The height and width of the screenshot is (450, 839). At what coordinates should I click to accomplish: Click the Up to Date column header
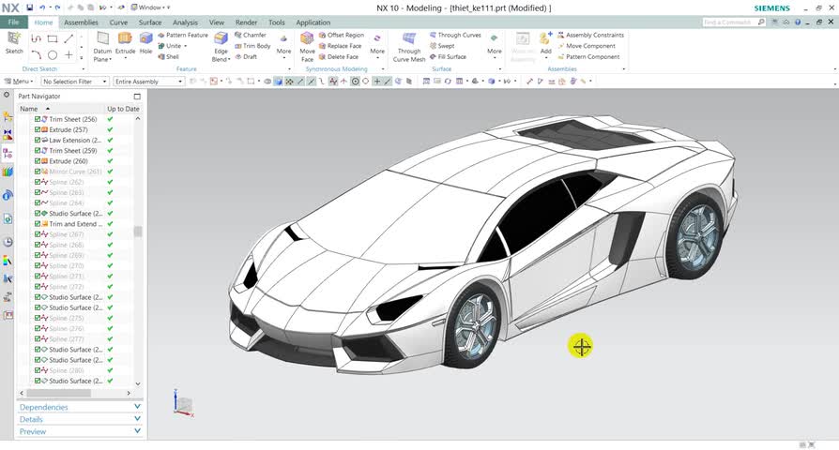tap(123, 109)
